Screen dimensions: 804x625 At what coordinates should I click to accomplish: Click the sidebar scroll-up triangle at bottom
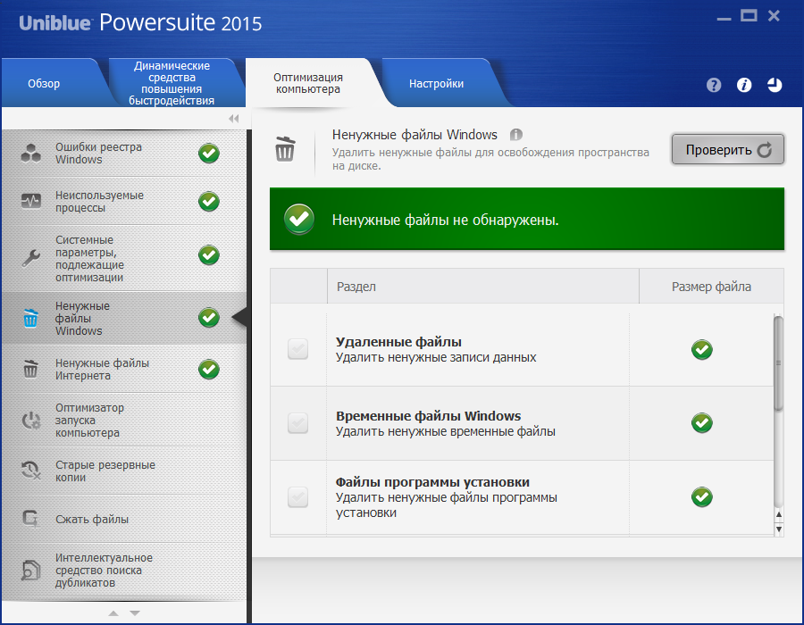[x=113, y=613]
